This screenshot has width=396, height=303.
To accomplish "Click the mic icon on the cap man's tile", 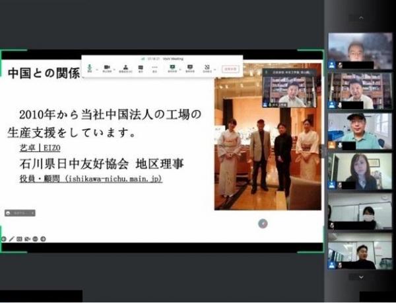I will tap(340, 146).
